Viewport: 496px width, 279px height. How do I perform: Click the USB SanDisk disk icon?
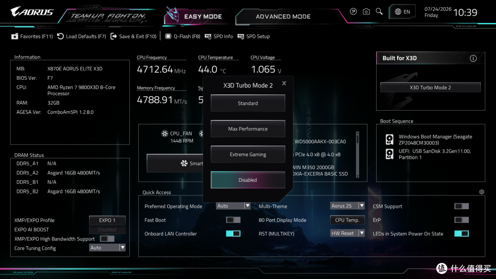click(x=389, y=154)
